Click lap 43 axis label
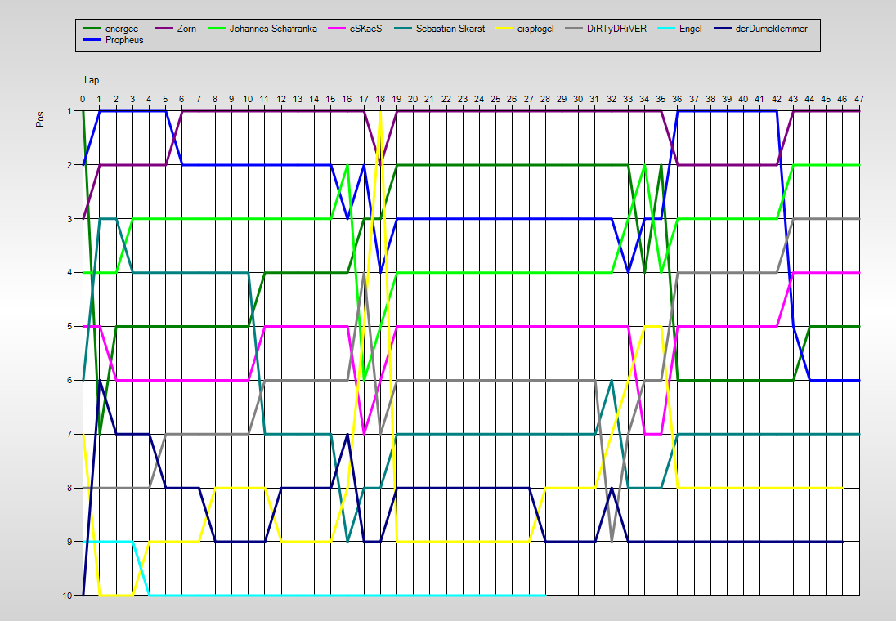 [x=793, y=99]
